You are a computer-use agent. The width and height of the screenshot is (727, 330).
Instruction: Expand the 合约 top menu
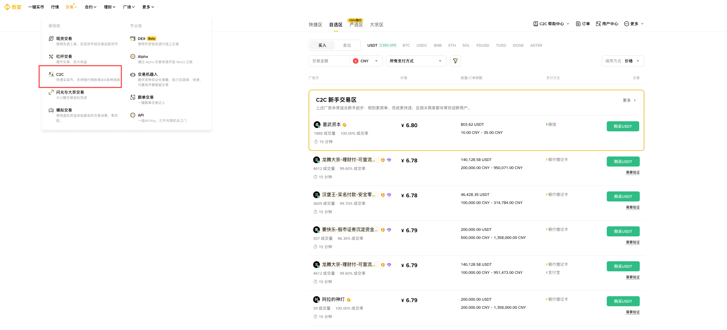(91, 7)
